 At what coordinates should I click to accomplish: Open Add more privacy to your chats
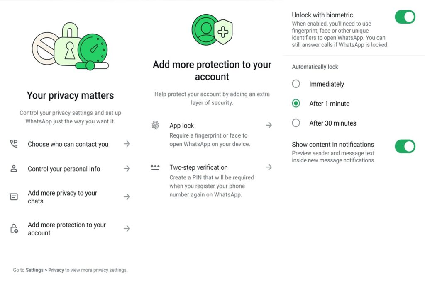70,197
